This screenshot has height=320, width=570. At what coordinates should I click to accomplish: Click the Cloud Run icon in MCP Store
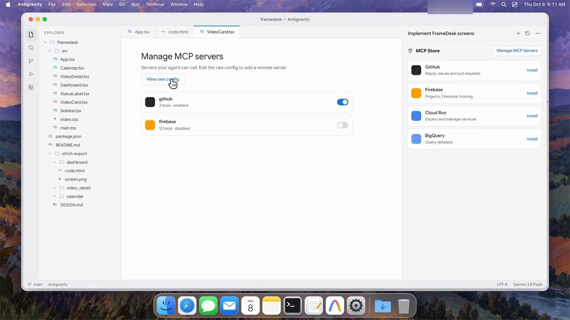pyautogui.click(x=416, y=116)
